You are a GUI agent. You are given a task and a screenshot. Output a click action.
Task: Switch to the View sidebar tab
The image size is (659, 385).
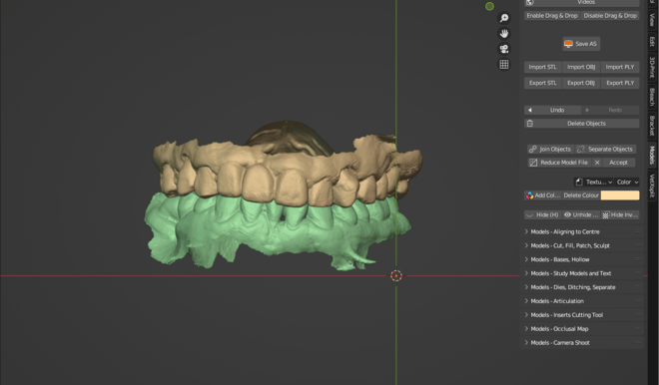(652, 19)
